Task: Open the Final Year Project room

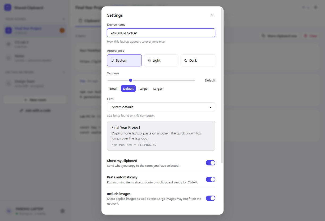Action: point(35,30)
